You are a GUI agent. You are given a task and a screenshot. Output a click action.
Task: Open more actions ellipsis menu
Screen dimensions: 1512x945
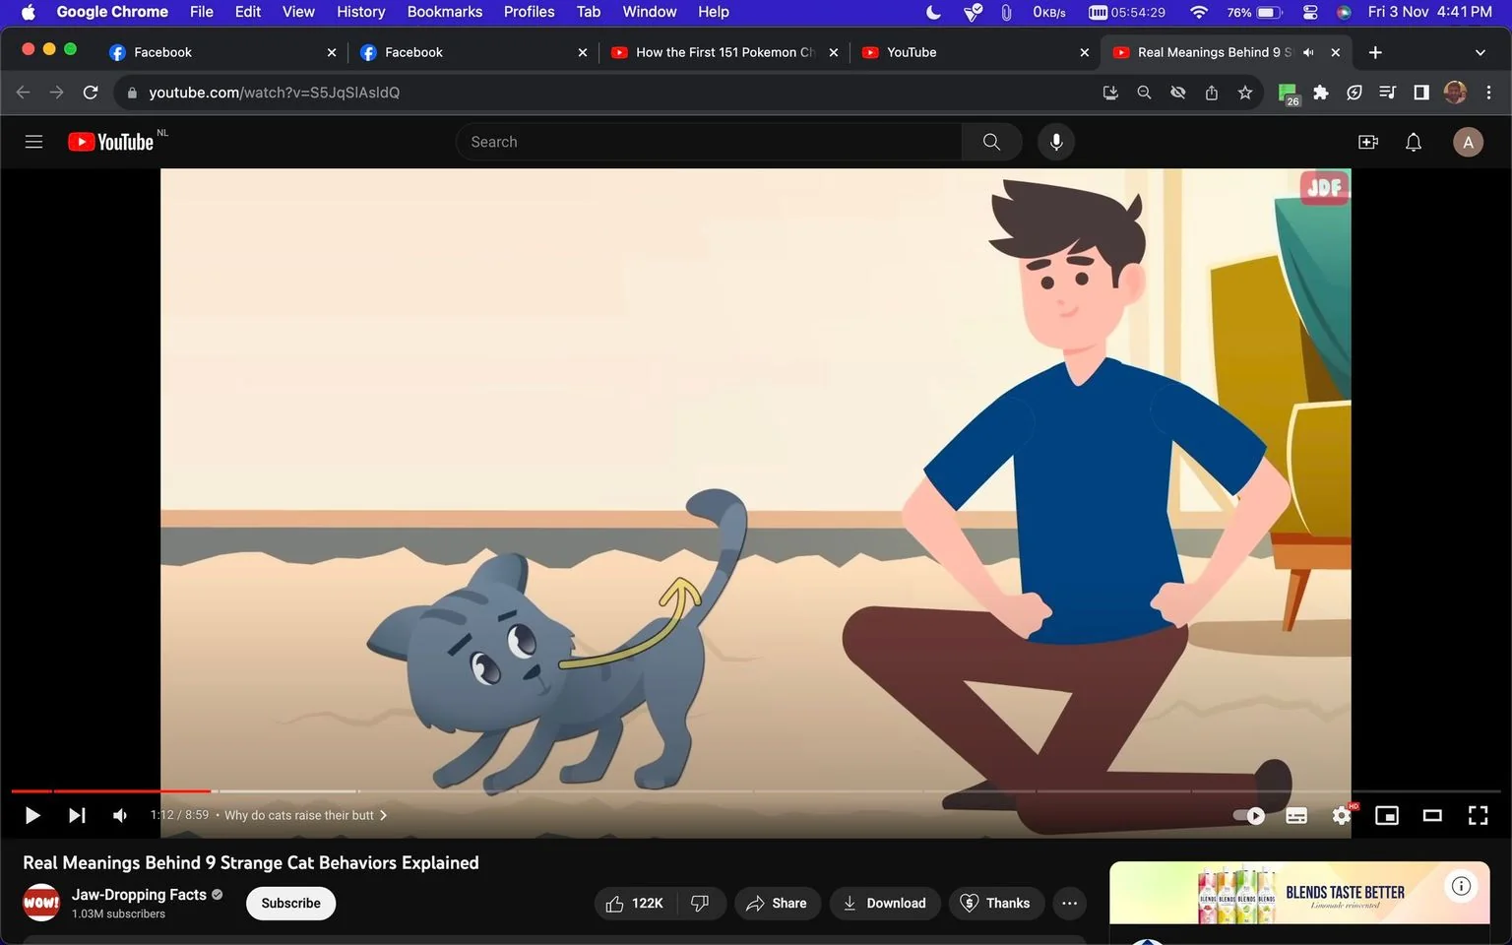(x=1069, y=903)
